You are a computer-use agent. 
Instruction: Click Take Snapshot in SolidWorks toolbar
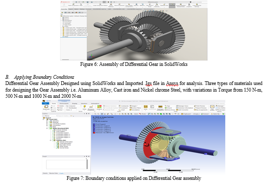pos(189,5)
